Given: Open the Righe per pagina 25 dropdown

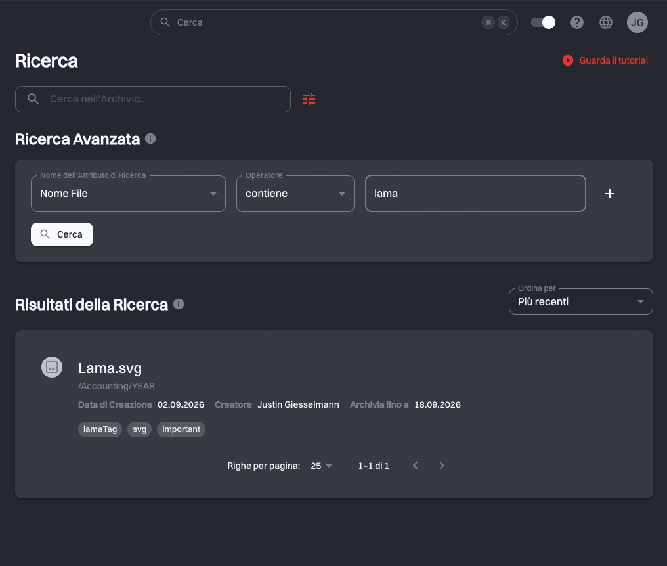Looking at the screenshot, I should [321, 466].
